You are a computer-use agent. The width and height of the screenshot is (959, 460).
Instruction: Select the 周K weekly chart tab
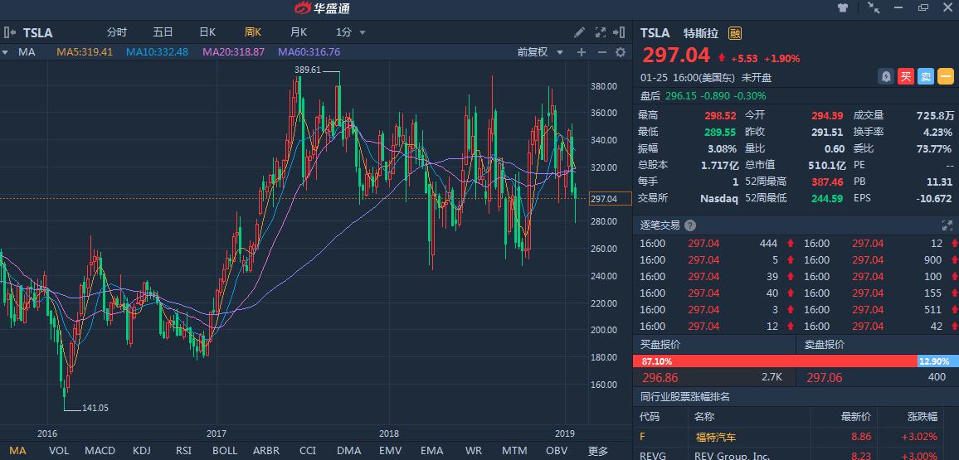click(253, 32)
